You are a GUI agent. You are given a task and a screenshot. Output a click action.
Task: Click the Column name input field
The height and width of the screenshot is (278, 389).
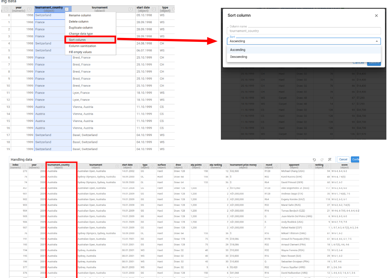click(303, 31)
